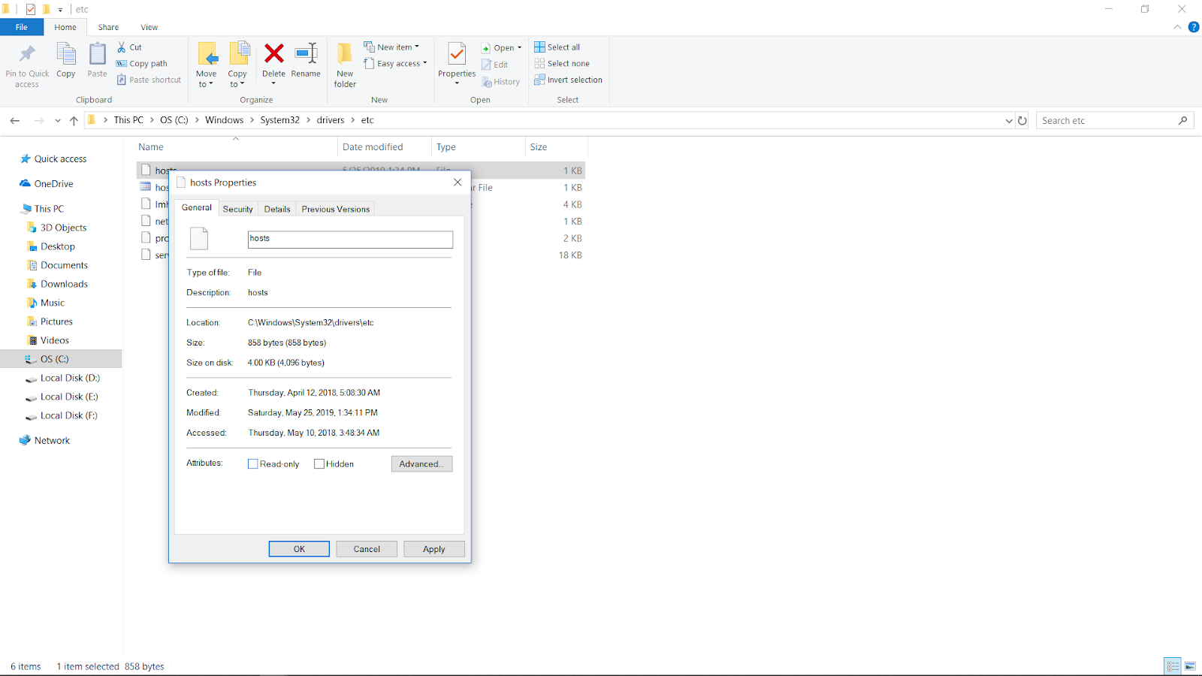Open Documents folder in sidebar
1202x676 pixels.
(57, 265)
